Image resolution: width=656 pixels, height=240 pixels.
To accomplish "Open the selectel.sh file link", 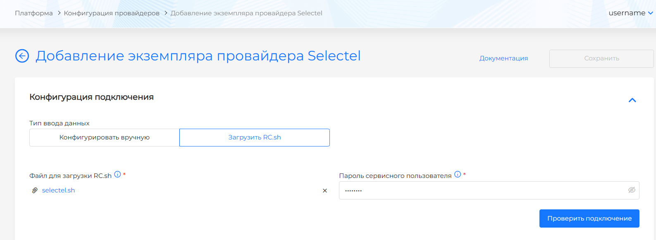I will [58, 190].
